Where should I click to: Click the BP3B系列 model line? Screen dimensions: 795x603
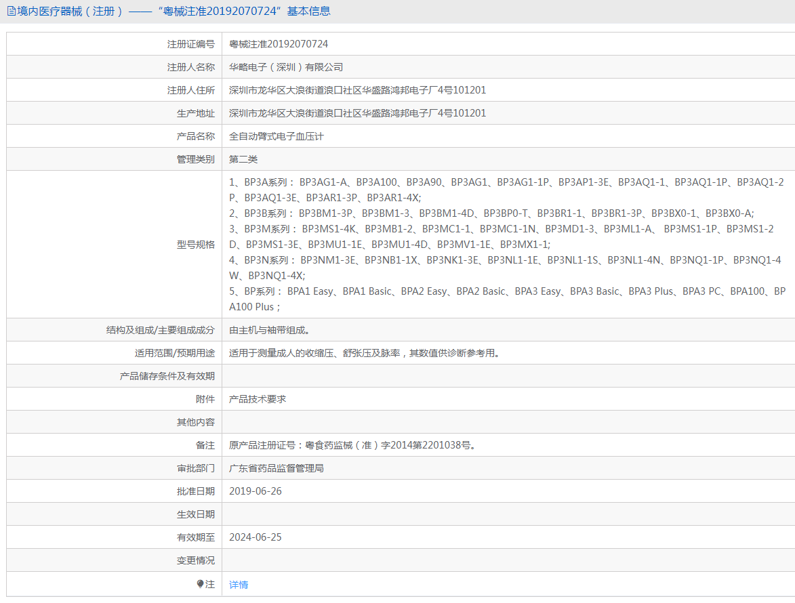491,213
